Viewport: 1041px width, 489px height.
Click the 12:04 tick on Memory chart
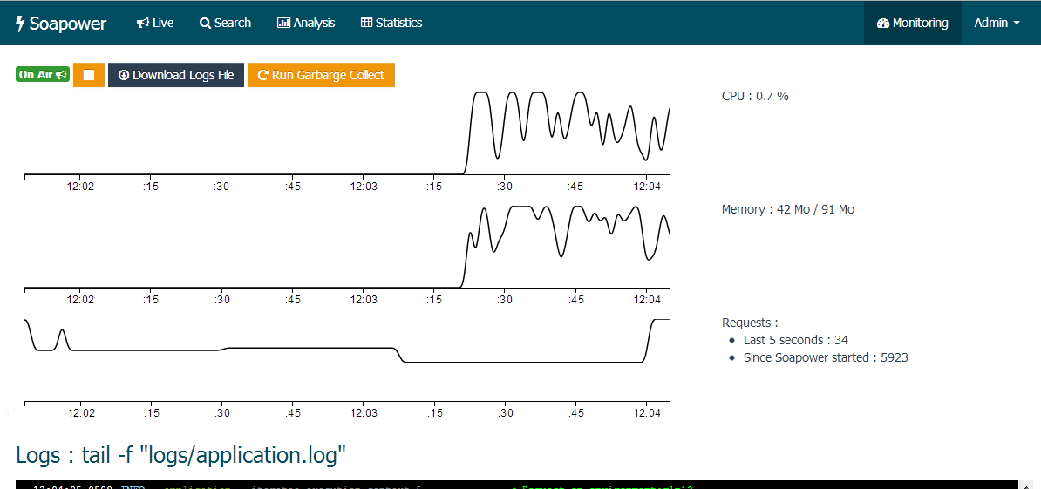click(647, 300)
